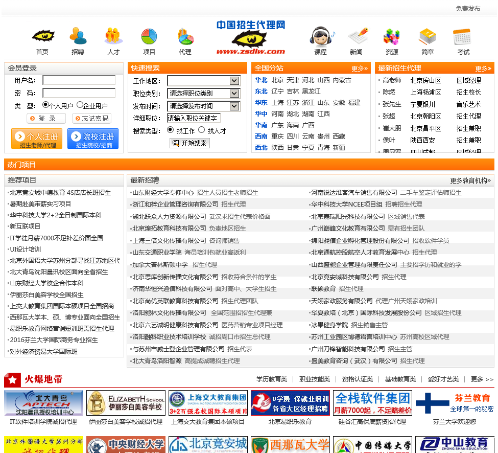
Task: Expand the 工作地区 dropdown
Action: 204,81
